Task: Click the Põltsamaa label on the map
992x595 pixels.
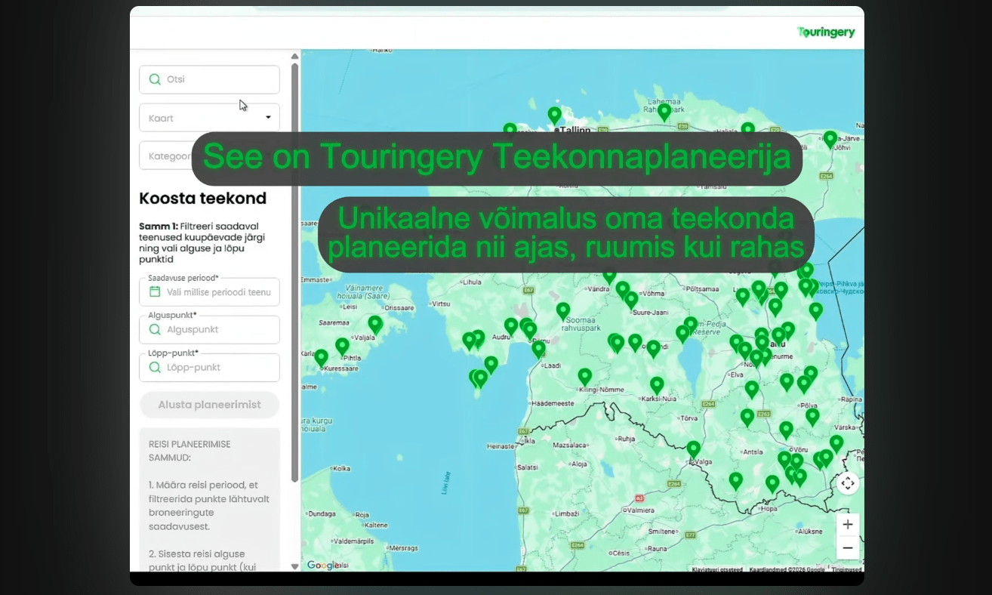Action: 702,288
